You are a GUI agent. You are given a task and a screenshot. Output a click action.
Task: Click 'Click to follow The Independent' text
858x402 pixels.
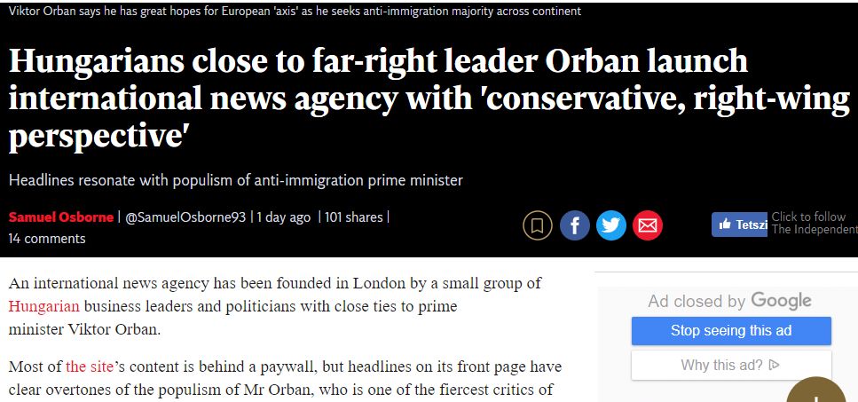pyautogui.click(x=814, y=223)
